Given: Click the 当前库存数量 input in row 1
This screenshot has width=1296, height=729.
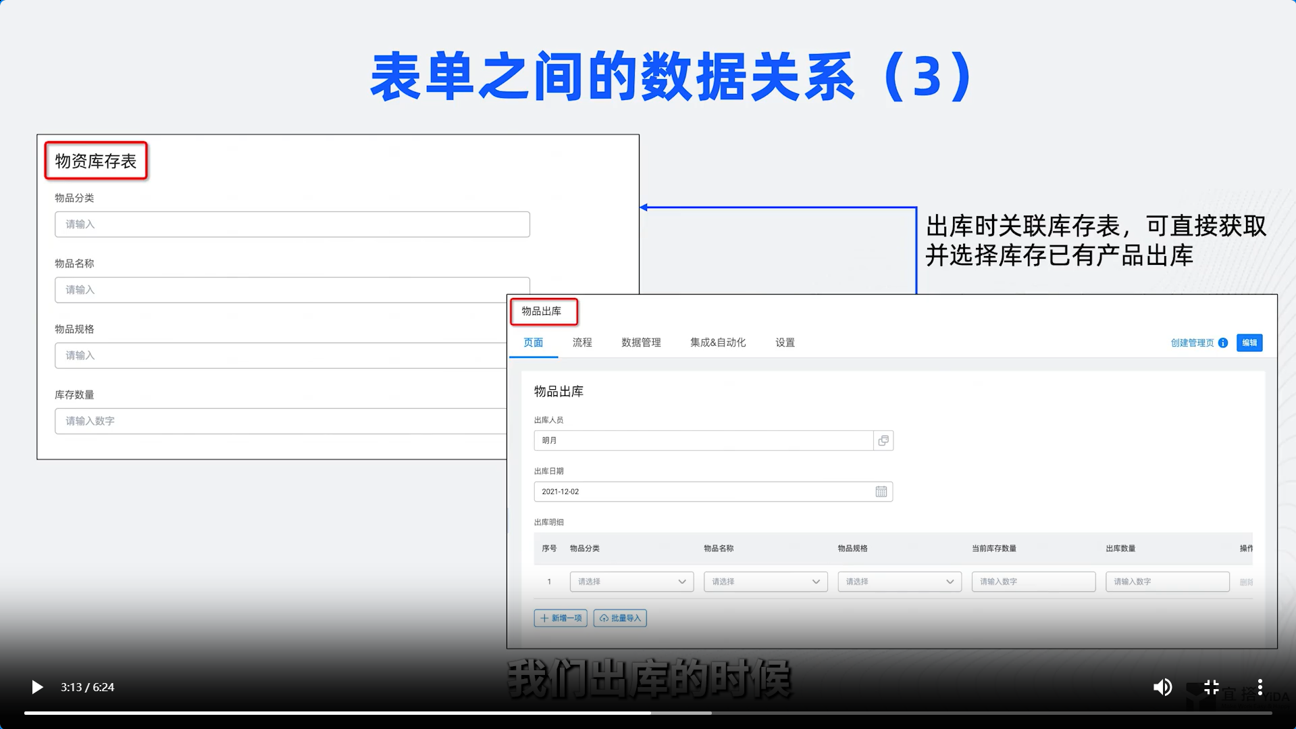Looking at the screenshot, I should pyautogui.click(x=1033, y=582).
